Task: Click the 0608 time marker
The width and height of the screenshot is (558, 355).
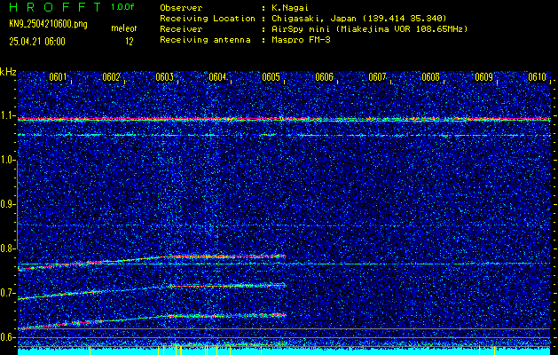Action: coord(430,77)
